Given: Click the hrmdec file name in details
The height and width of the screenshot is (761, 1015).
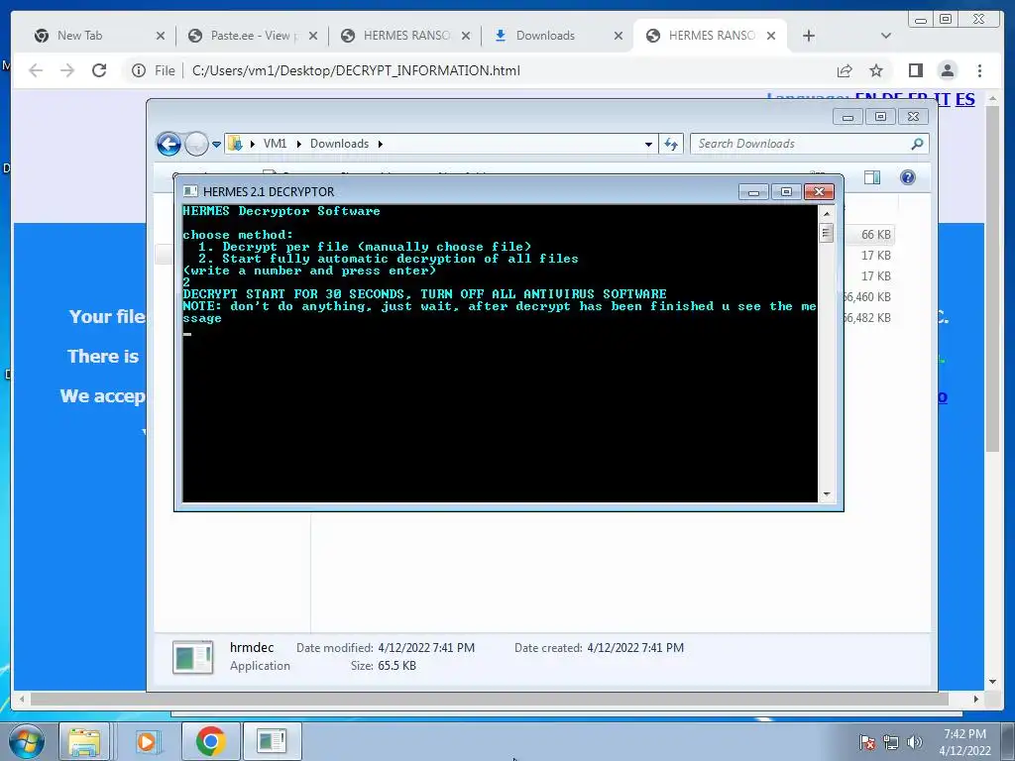Looking at the screenshot, I should [x=252, y=648].
